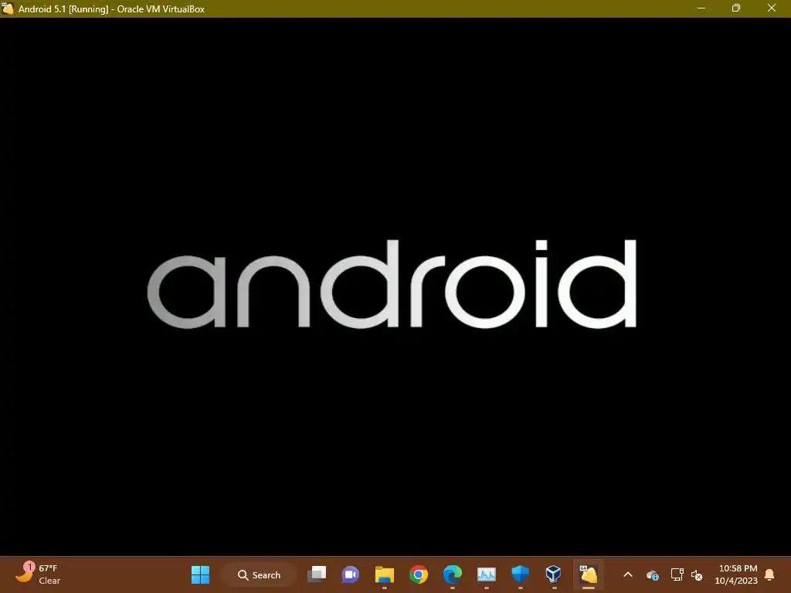Close the Android 5.1 VM window
791x593 pixels.
click(772, 8)
